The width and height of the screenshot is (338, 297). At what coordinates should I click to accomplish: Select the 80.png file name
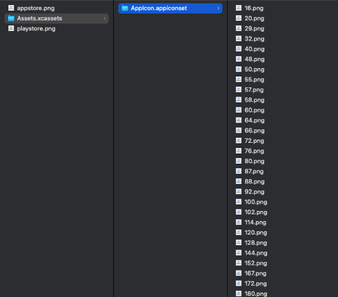(x=255, y=161)
